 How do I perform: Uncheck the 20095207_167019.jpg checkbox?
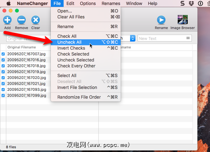point(3,72)
